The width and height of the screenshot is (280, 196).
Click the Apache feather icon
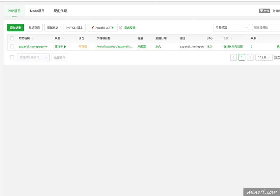93,27
